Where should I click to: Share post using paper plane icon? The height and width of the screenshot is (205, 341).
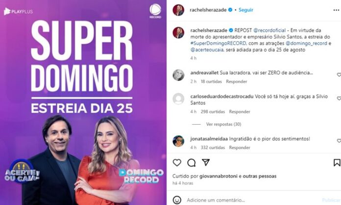click(206, 162)
